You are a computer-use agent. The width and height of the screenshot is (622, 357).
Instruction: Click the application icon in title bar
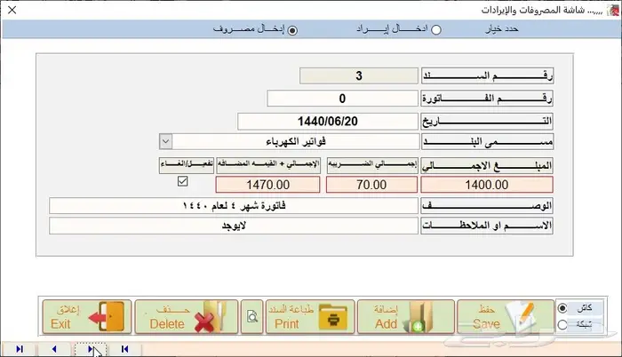click(613, 10)
